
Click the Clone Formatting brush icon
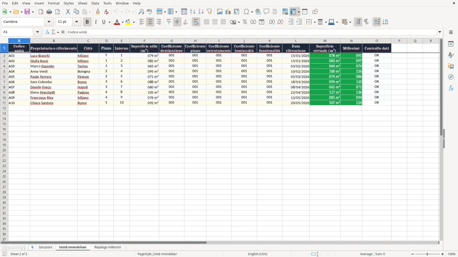(x=98, y=12)
